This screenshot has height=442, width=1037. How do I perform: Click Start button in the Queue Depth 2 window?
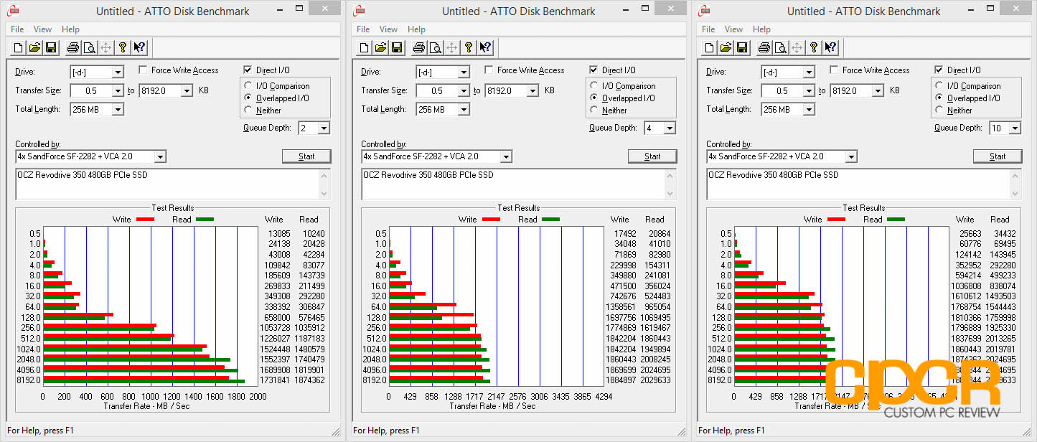(x=306, y=156)
